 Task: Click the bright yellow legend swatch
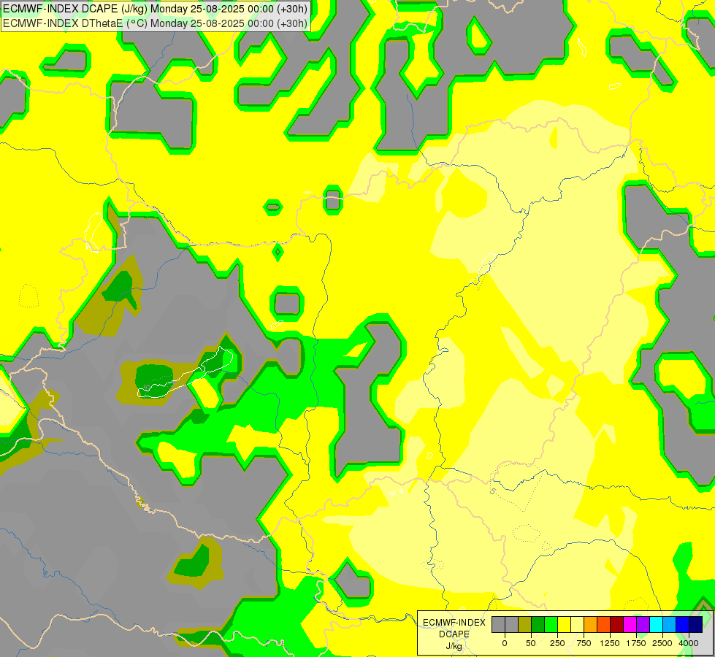564,625
